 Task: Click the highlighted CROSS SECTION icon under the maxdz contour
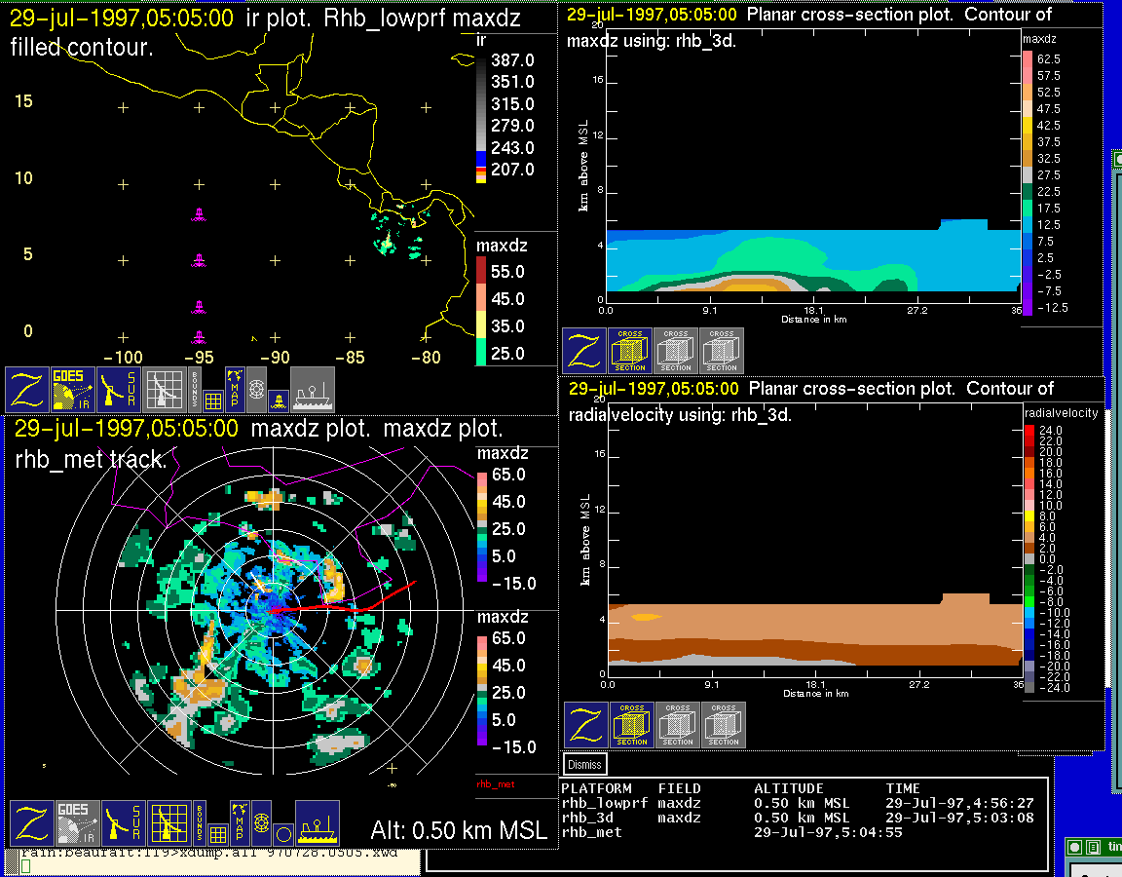tap(630, 351)
